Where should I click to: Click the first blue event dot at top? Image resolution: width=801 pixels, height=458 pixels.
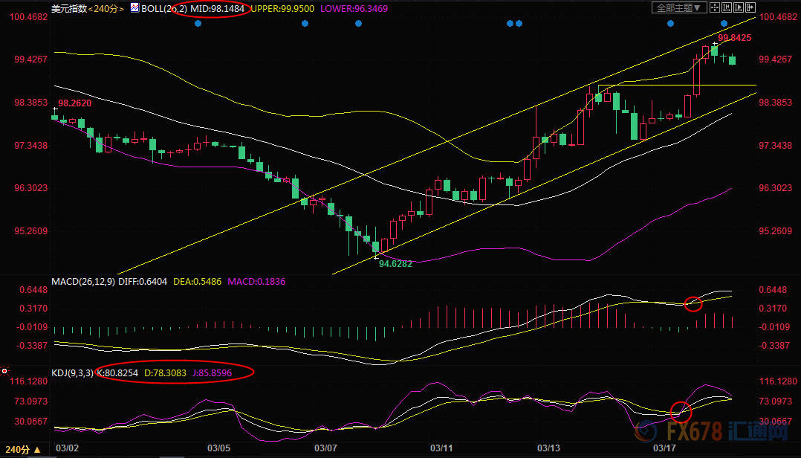(x=198, y=24)
